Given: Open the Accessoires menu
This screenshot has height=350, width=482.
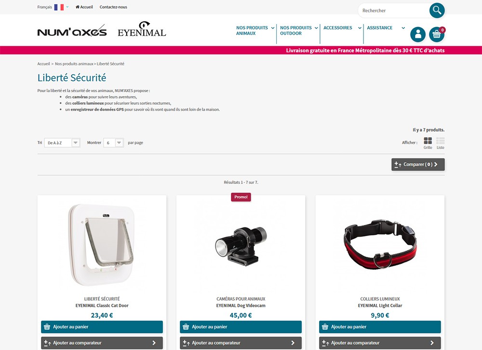Looking at the screenshot, I should 342,28.
